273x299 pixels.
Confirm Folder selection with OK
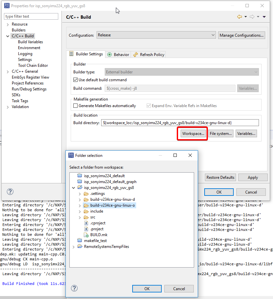[147, 289]
